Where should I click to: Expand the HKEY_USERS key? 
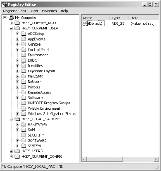(x=11, y=151)
